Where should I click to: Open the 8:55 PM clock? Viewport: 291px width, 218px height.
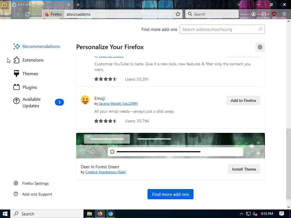pos(267,214)
